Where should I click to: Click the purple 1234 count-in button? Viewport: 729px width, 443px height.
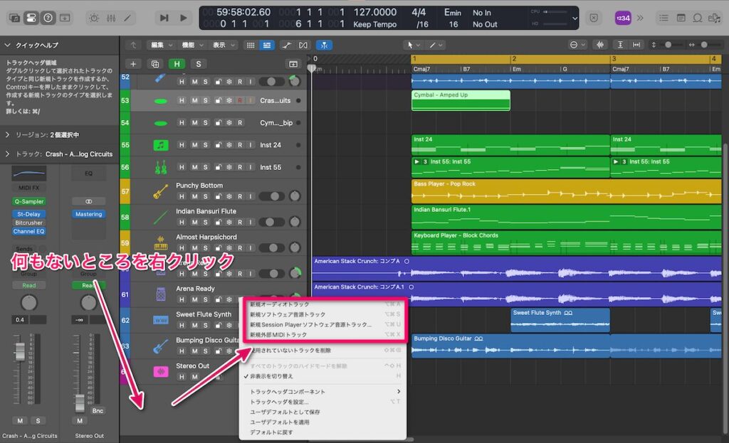tap(622, 18)
